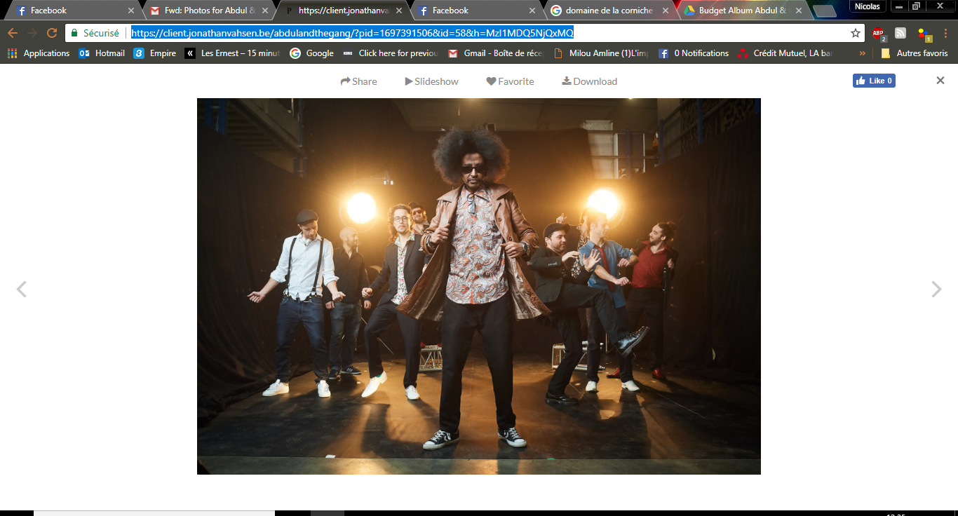Go to the previous photo arrow
Image resolution: width=958 pixels, height=516 pixels.
pos(21,289)
